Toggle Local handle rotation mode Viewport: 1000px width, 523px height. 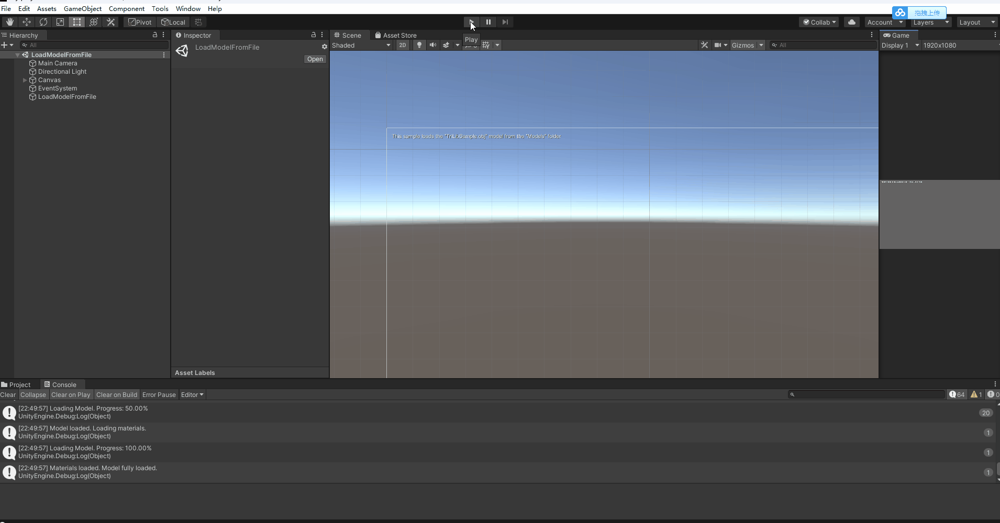173,22
